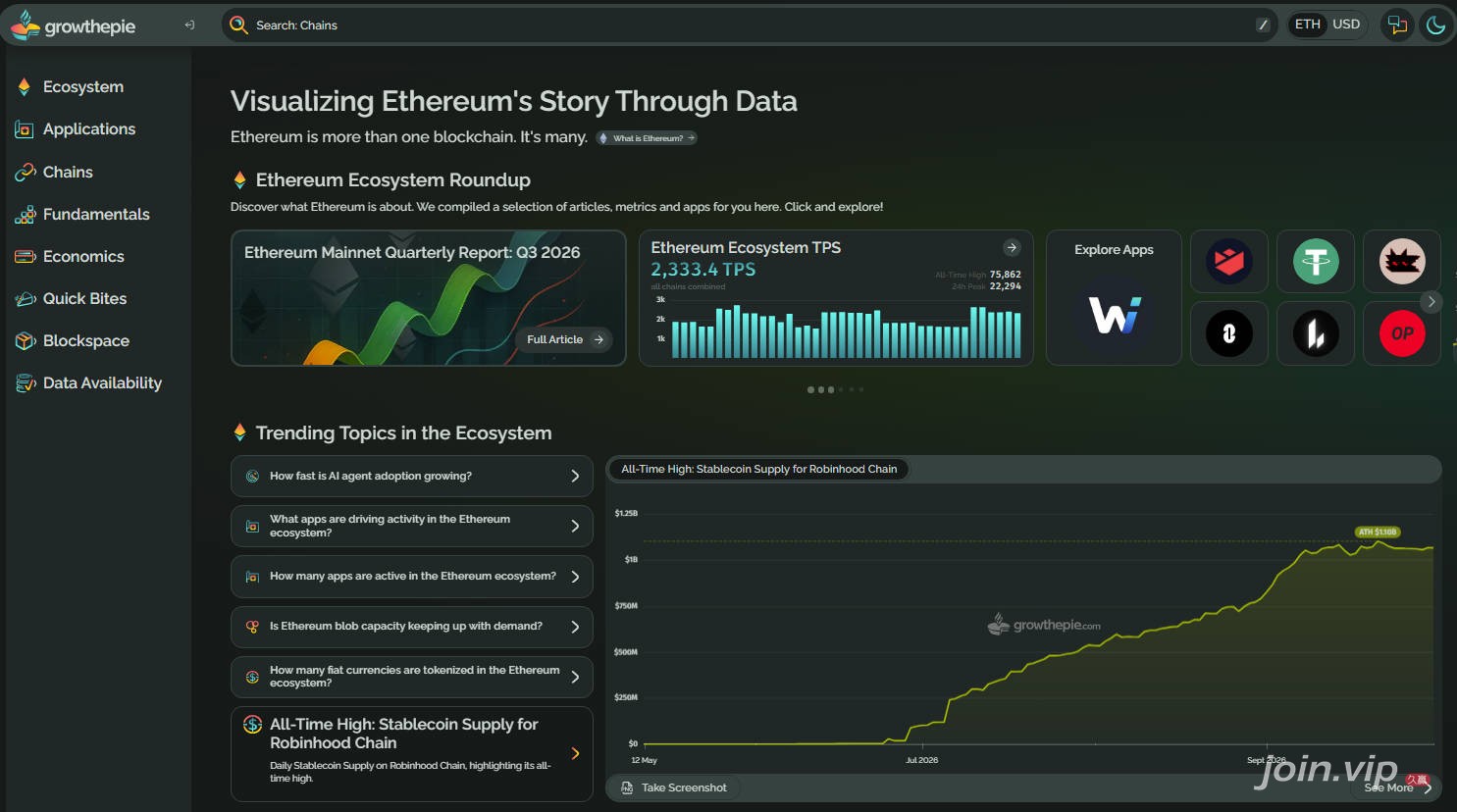Screen dimensions: 1457x812
Task: Click the ATH $1.10B marker on the chart
Action: (1378, 533)
